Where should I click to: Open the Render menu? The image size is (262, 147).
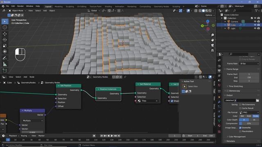[20, 6]
